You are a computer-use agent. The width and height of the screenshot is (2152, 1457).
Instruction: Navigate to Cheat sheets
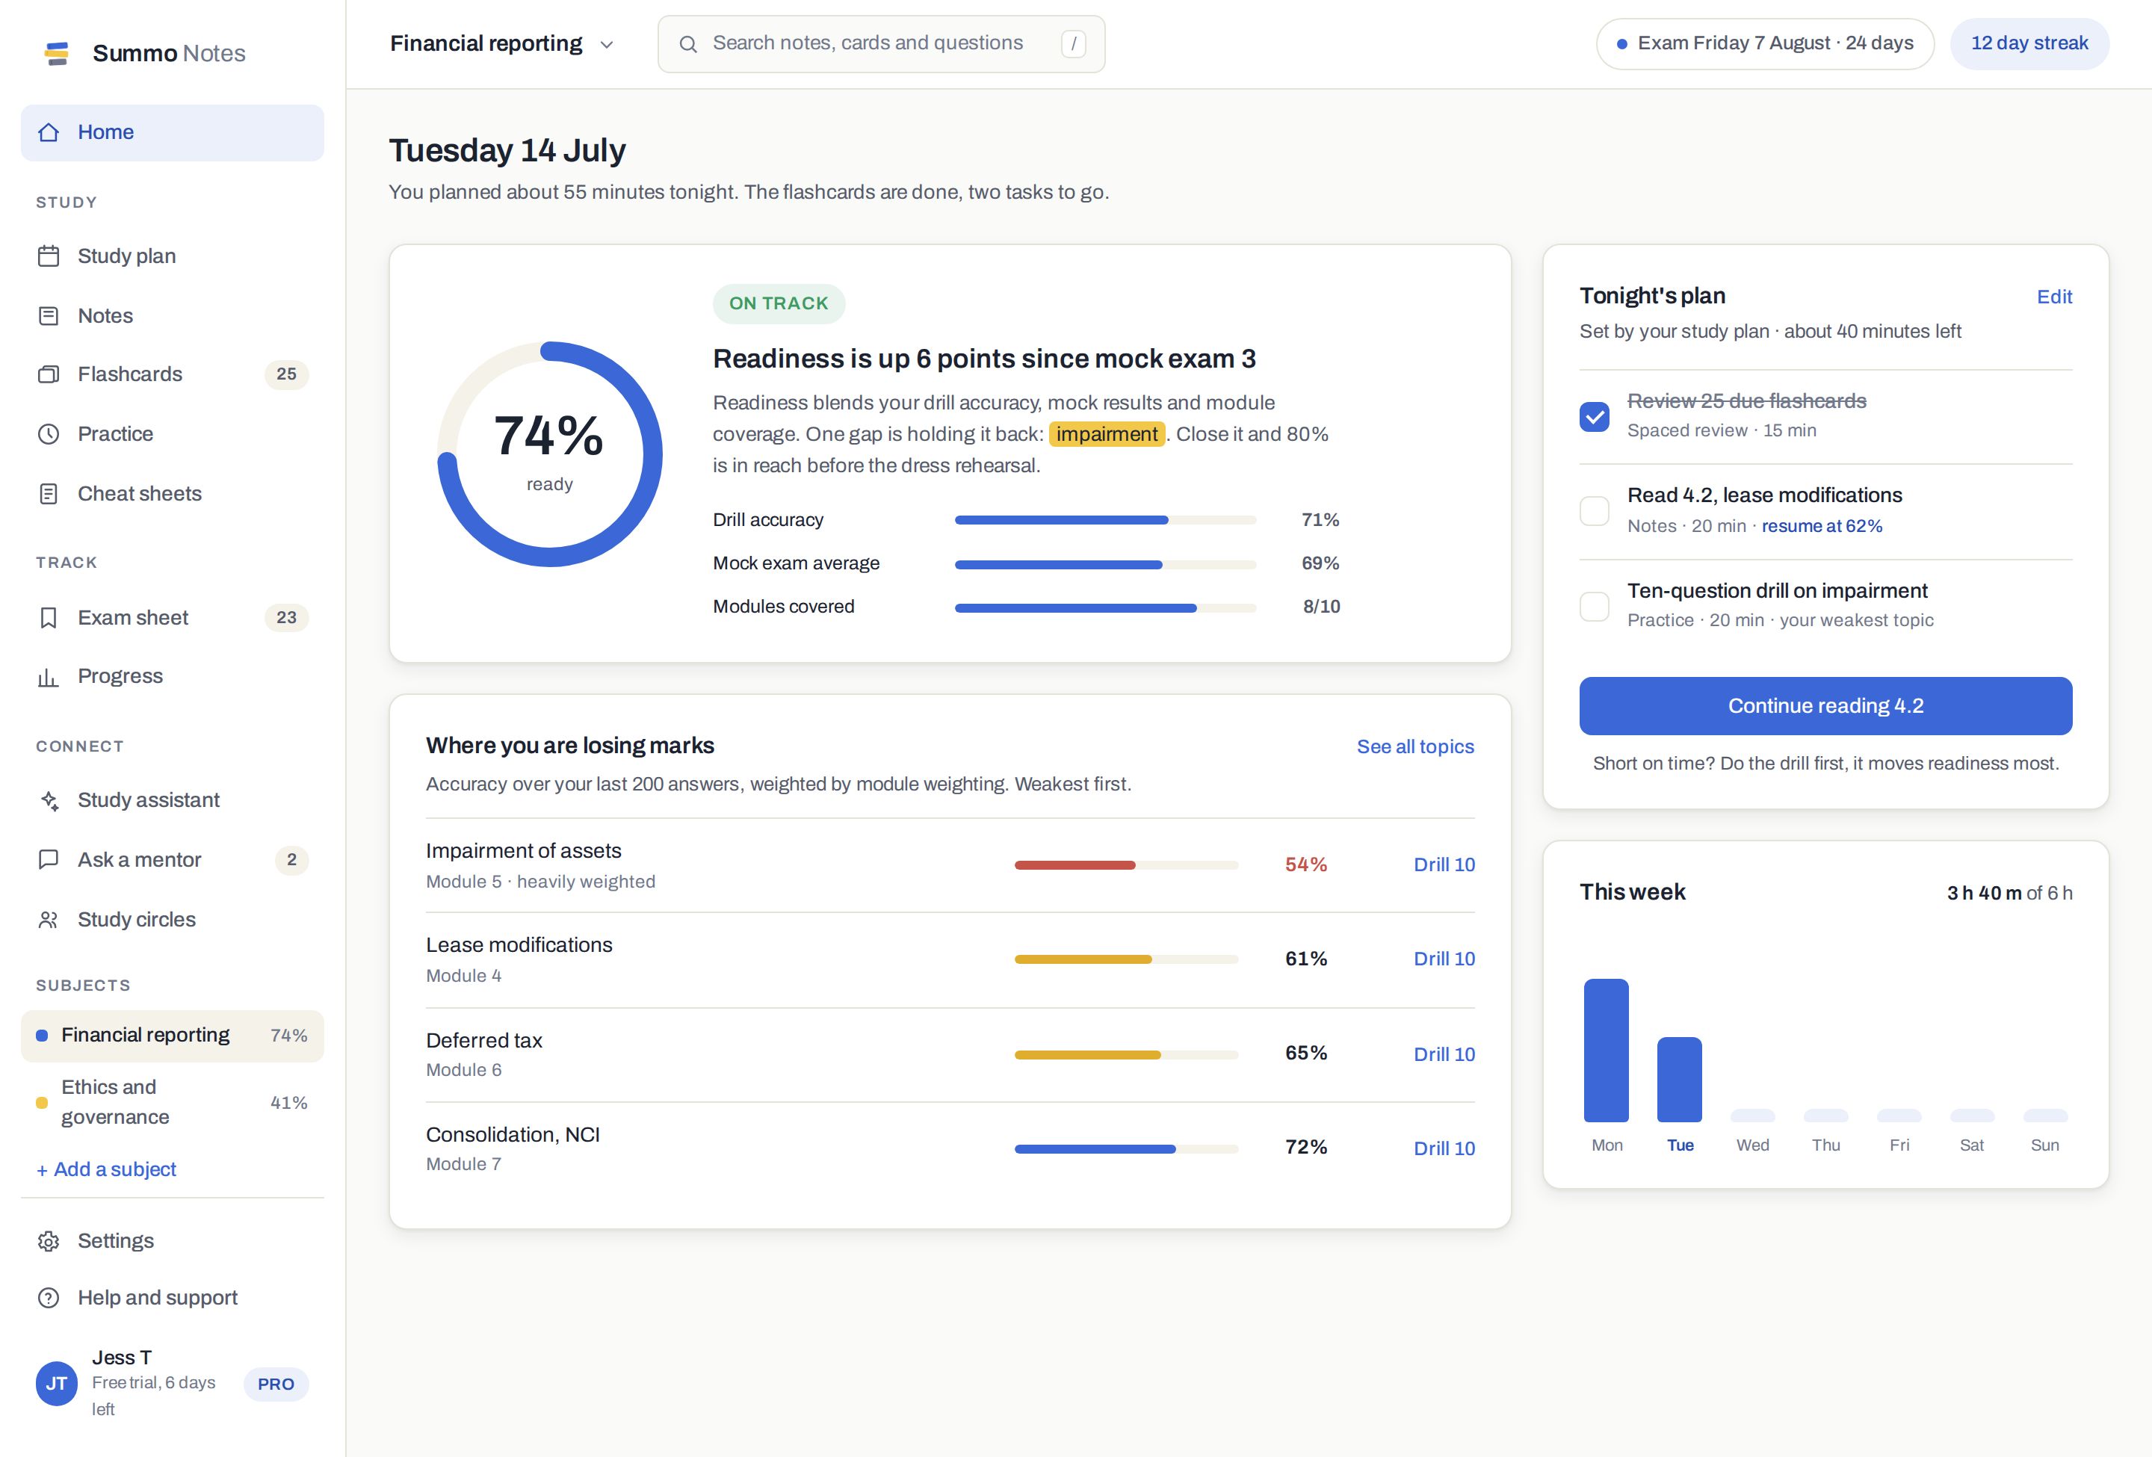(172, 493)
